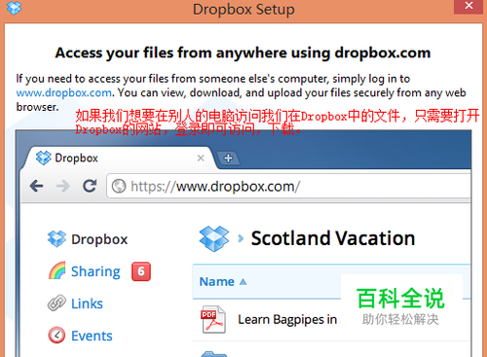This screenshot has height=357, width=487.
Task: Open the www.dropbox.com hyperlink
Action: pos(64,93)
